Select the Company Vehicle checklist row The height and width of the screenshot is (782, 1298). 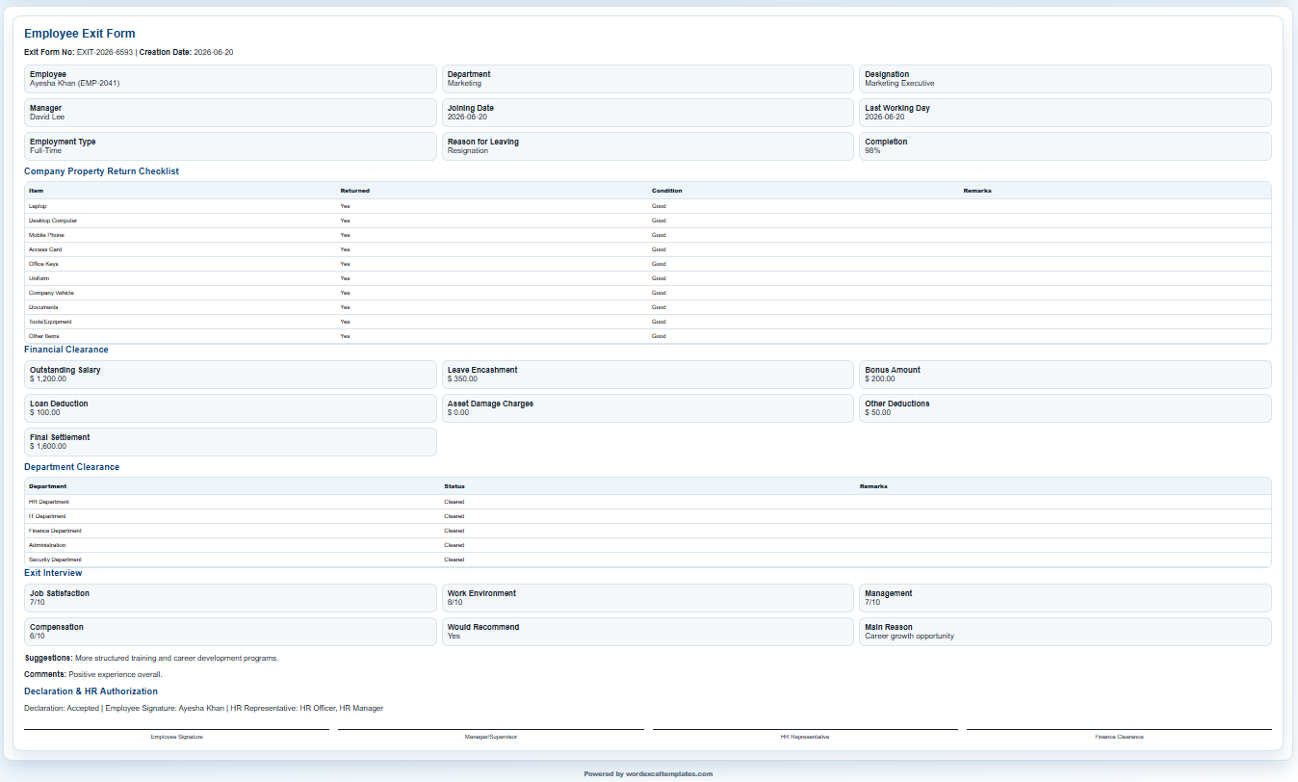click(648, 293)
